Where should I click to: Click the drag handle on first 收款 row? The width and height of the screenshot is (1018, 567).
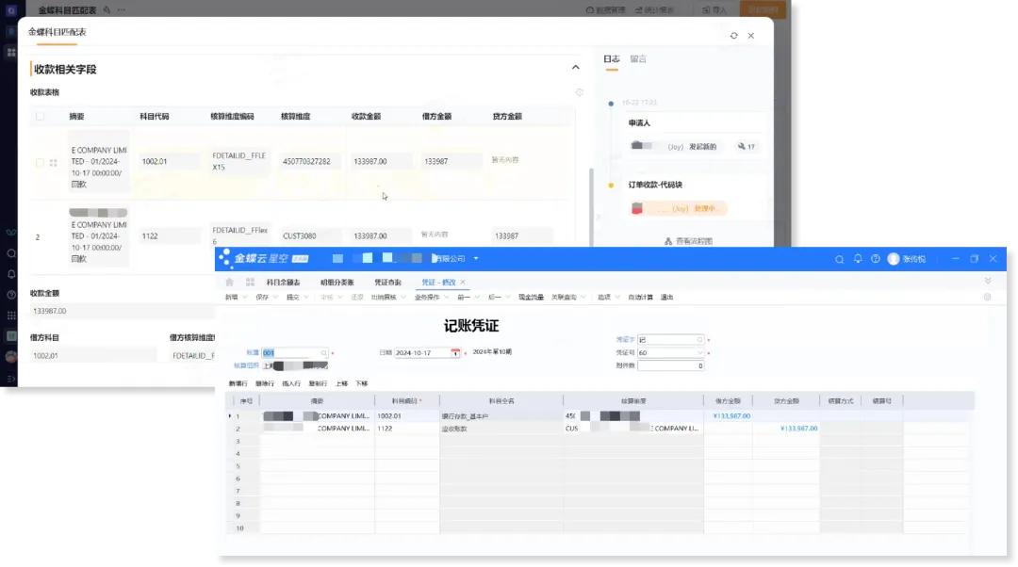53,163
